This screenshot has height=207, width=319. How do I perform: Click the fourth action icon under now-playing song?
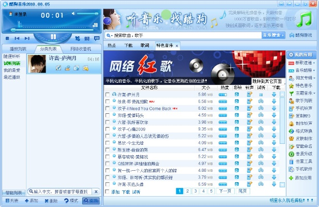click(86, 68)
